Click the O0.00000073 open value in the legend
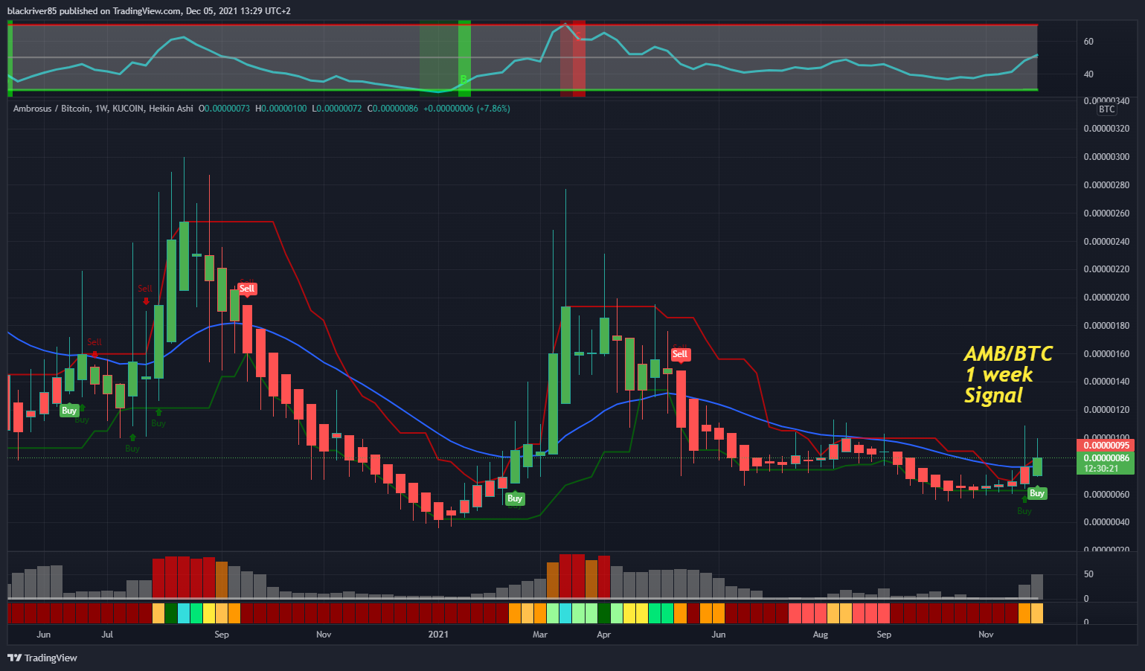The width and height of the screenshot is (1145, 671). [224, 109]
